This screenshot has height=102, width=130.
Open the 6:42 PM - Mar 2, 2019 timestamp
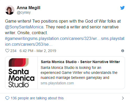click(38, 51)
